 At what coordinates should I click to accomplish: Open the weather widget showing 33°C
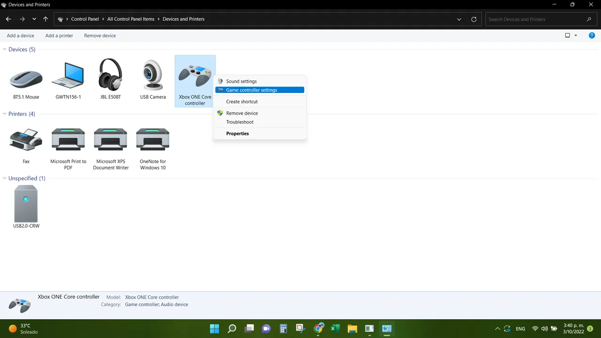pyautogui.click(x=23, y=329)
